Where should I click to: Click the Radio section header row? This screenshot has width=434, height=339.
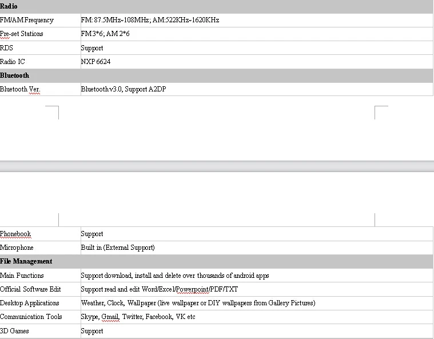coord(217,6)
